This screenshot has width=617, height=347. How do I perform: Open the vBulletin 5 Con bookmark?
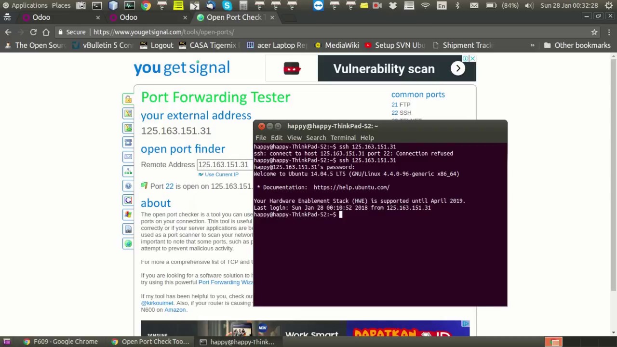(x=102, y=45)
